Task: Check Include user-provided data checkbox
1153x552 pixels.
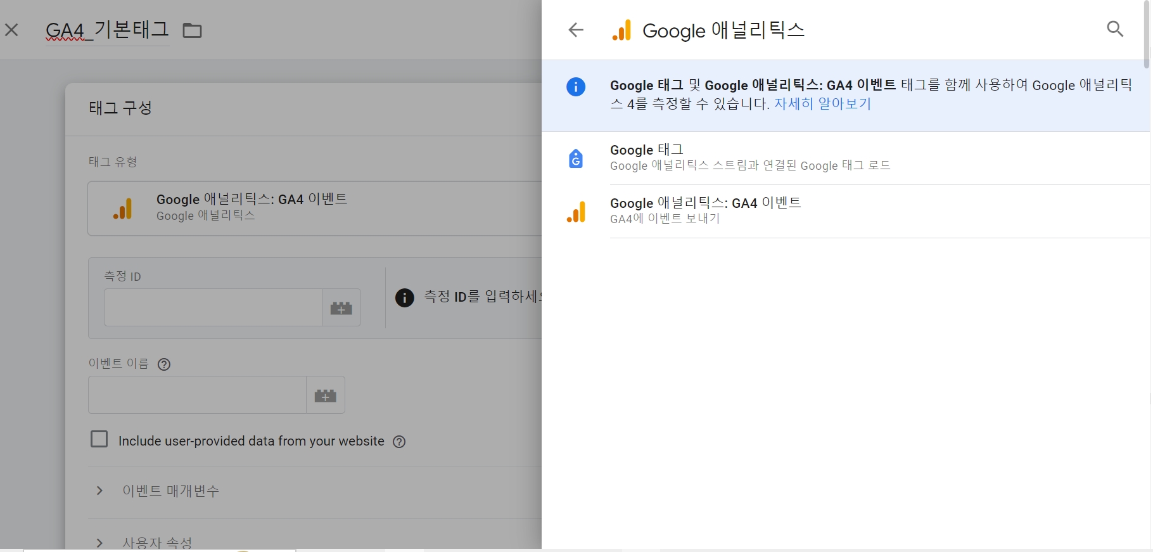Action: [99, 439]
